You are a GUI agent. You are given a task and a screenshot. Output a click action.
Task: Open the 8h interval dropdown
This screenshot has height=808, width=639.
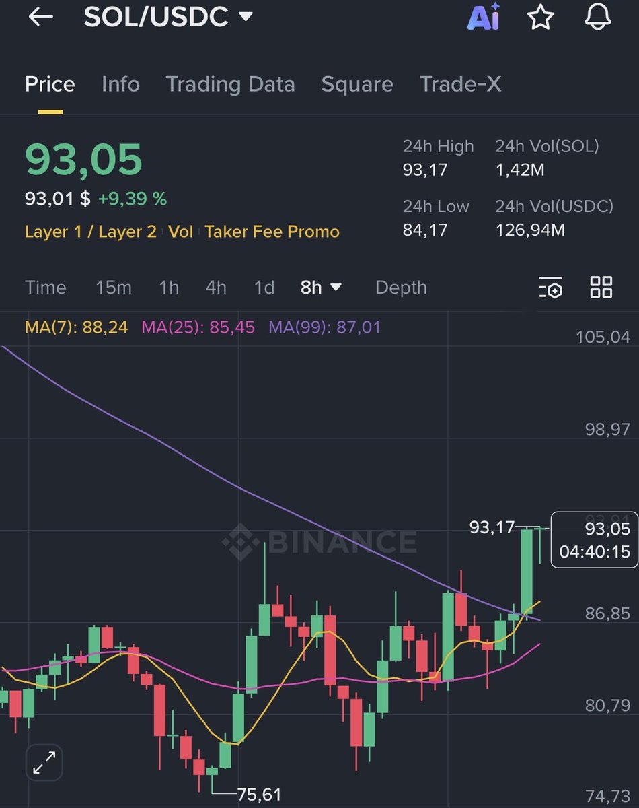tap(321, 288)
